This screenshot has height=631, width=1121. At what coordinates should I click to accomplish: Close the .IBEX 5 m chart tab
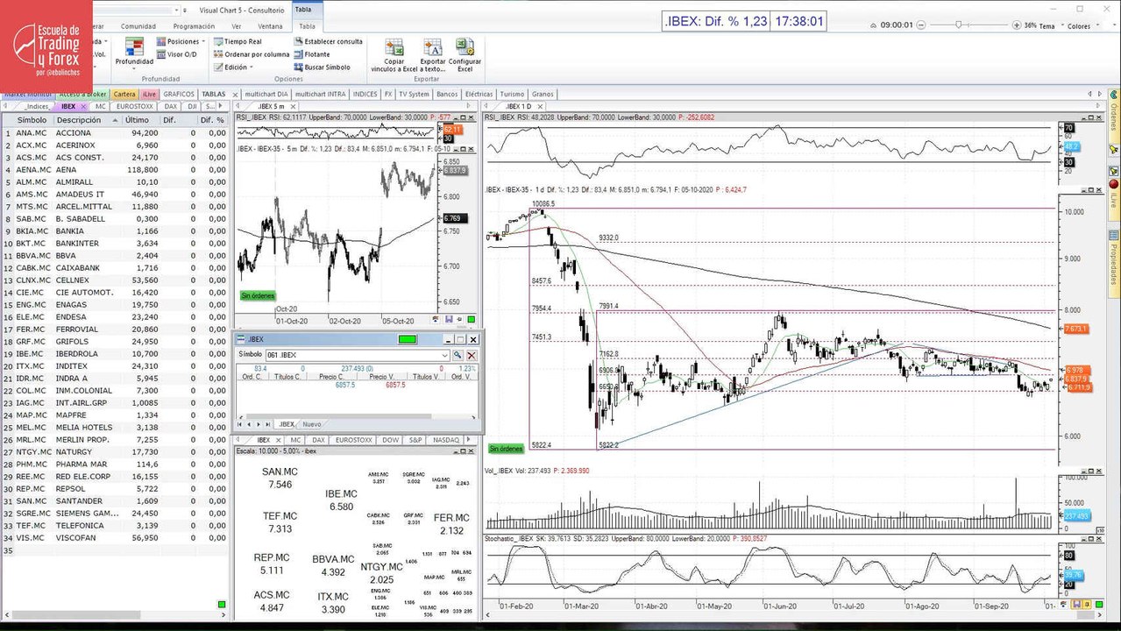coord(294,106)
